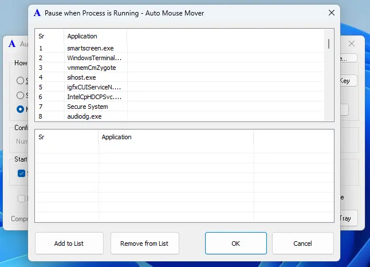Cancel the Pause when Process dialog
The width and height of the screenshot is (370, 267).
303,243
